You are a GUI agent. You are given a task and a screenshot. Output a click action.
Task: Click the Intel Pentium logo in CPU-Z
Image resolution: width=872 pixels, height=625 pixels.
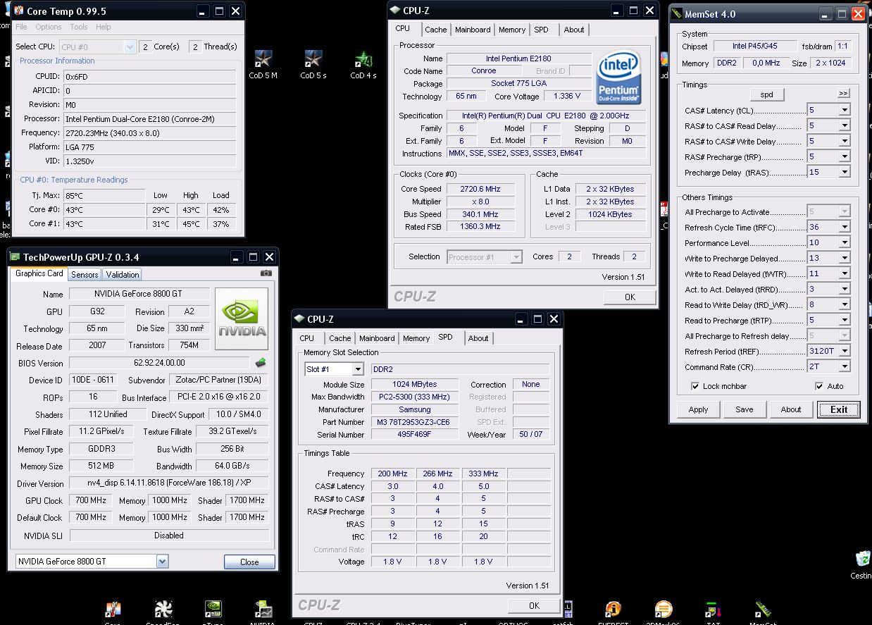pos(618,78)
